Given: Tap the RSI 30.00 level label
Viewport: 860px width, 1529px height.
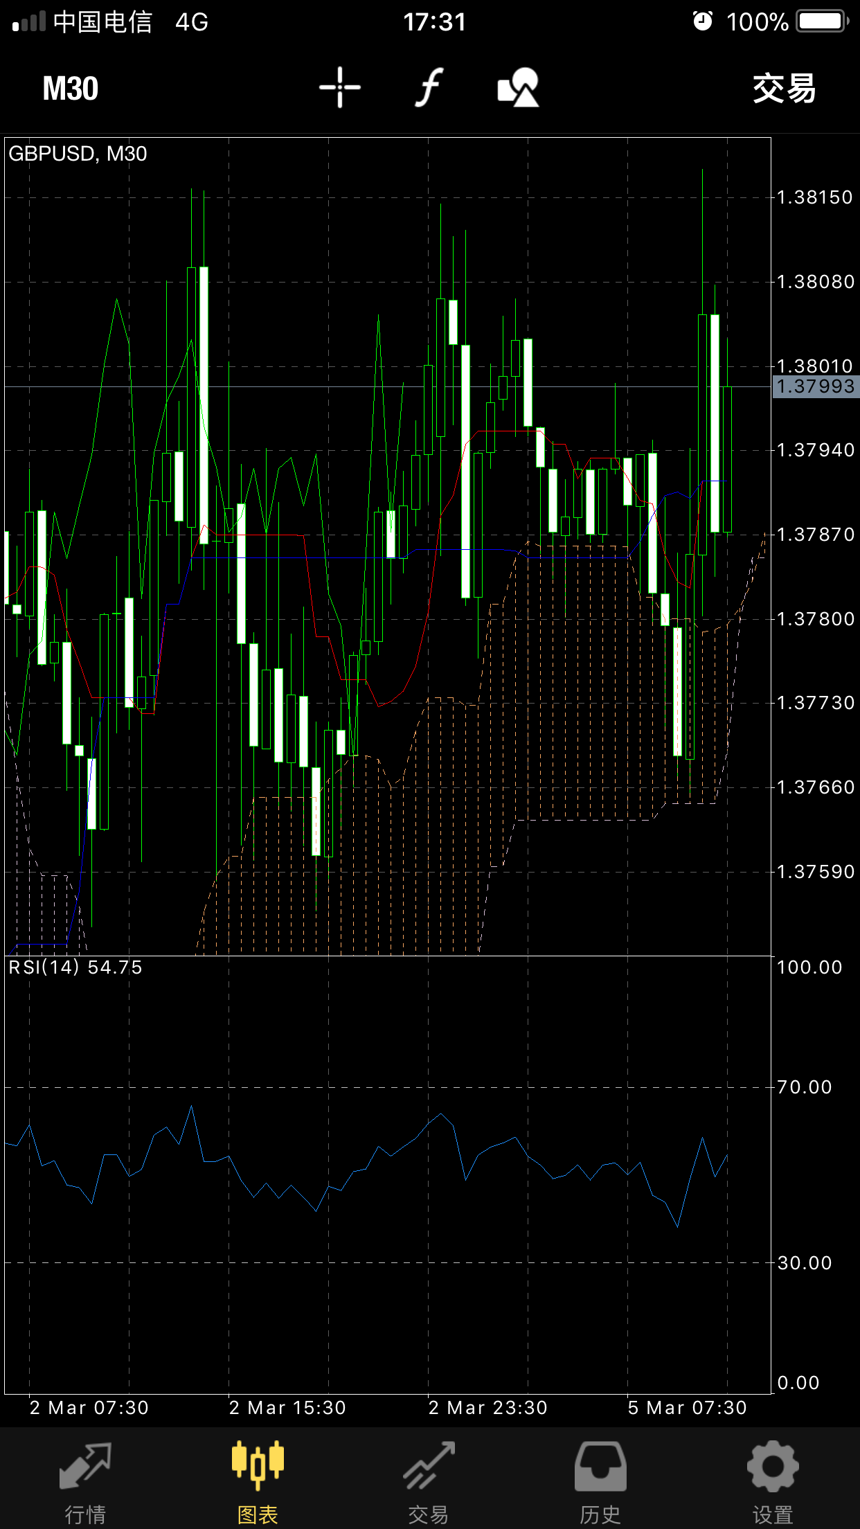Looking at the screenshot, I should (x=805, y=1263).
